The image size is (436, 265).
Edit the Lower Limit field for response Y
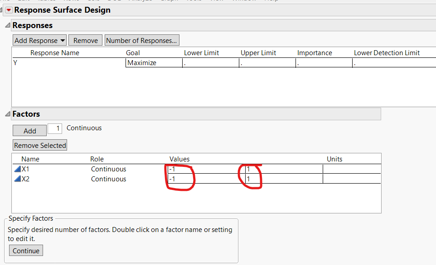pyautogui.click(x=210, y=62)
